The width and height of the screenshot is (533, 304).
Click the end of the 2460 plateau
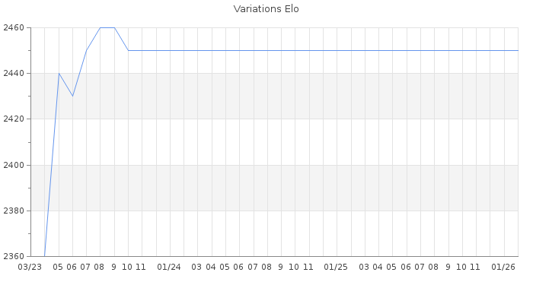(114, 27)
